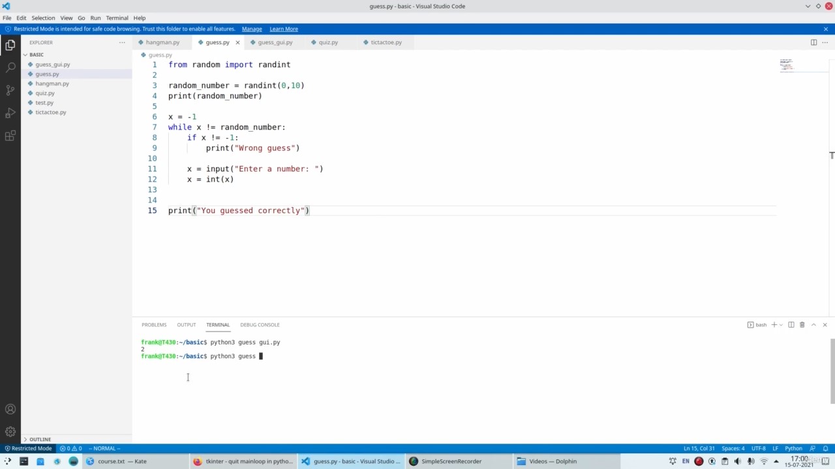The height and width of the screenshot is (469, 835).
Task: Open Run and Debug view
Action: (10, 113)
